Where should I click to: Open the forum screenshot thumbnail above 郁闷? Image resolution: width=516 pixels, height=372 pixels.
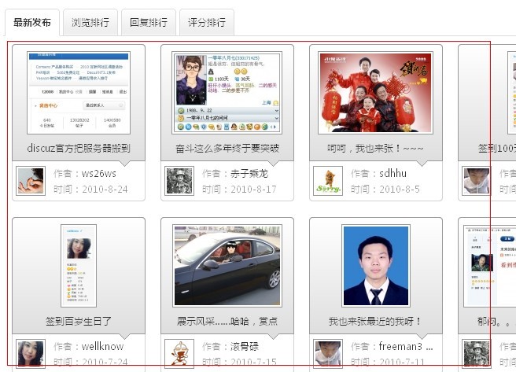[x=490, y=266]
